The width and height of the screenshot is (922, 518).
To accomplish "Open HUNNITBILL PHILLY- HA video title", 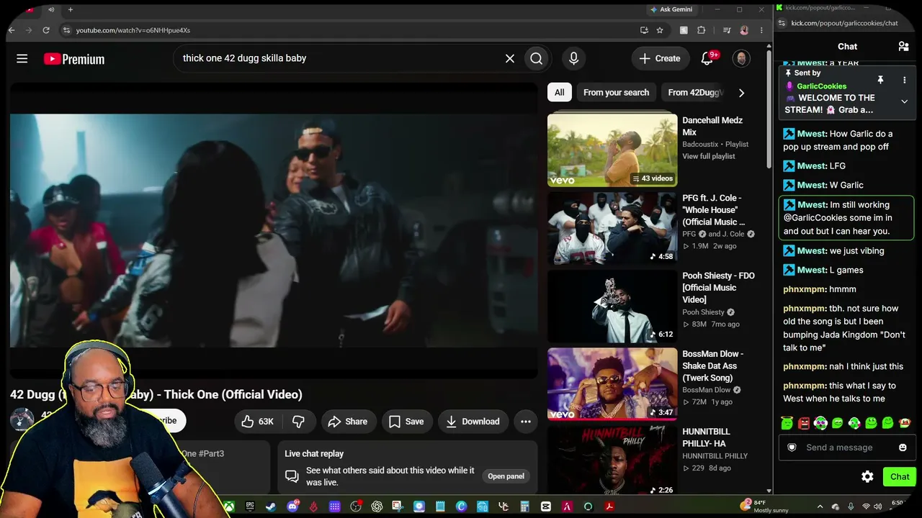I will coord(706,437).
